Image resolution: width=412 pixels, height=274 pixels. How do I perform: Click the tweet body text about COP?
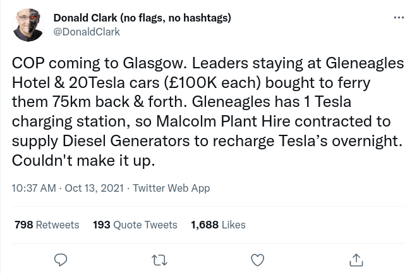coord(207,111)
